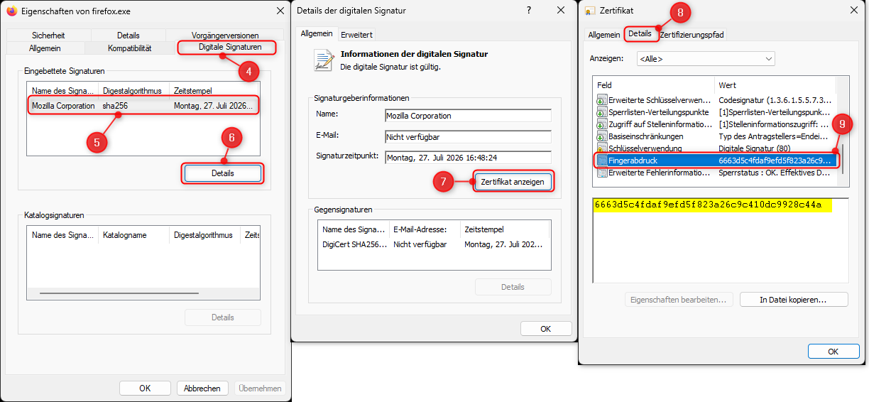This screenshot has height=402, width=869.
Task: Select the Details tab in the Zertifikat window
Action: pyautogui.click(x=640, y=33)
